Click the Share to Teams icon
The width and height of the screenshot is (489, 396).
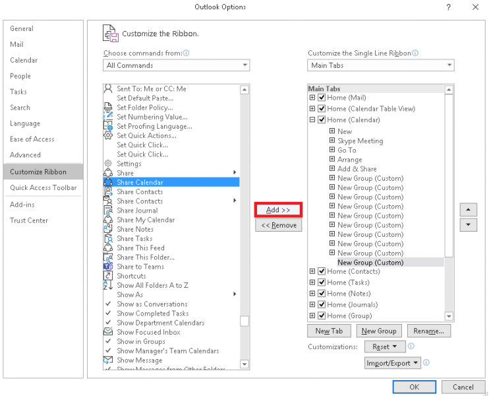[108, 267]
